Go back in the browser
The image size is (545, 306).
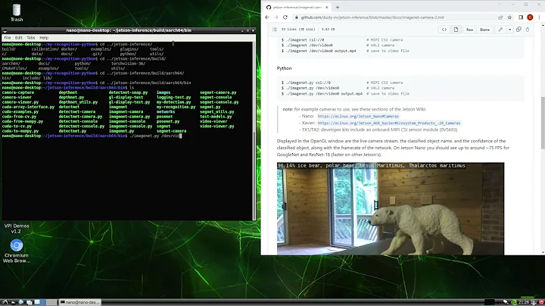267,17
